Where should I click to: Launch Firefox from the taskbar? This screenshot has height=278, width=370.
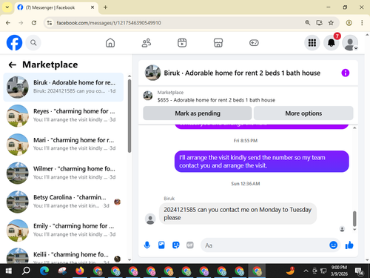point(80,271)
